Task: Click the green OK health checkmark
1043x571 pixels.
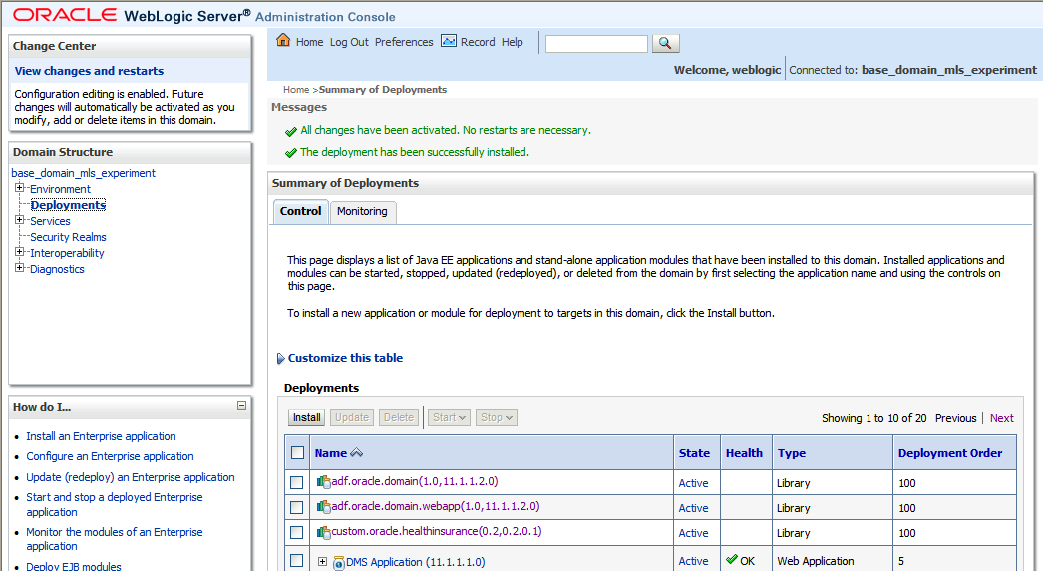Action: click(x=732, y=559)
